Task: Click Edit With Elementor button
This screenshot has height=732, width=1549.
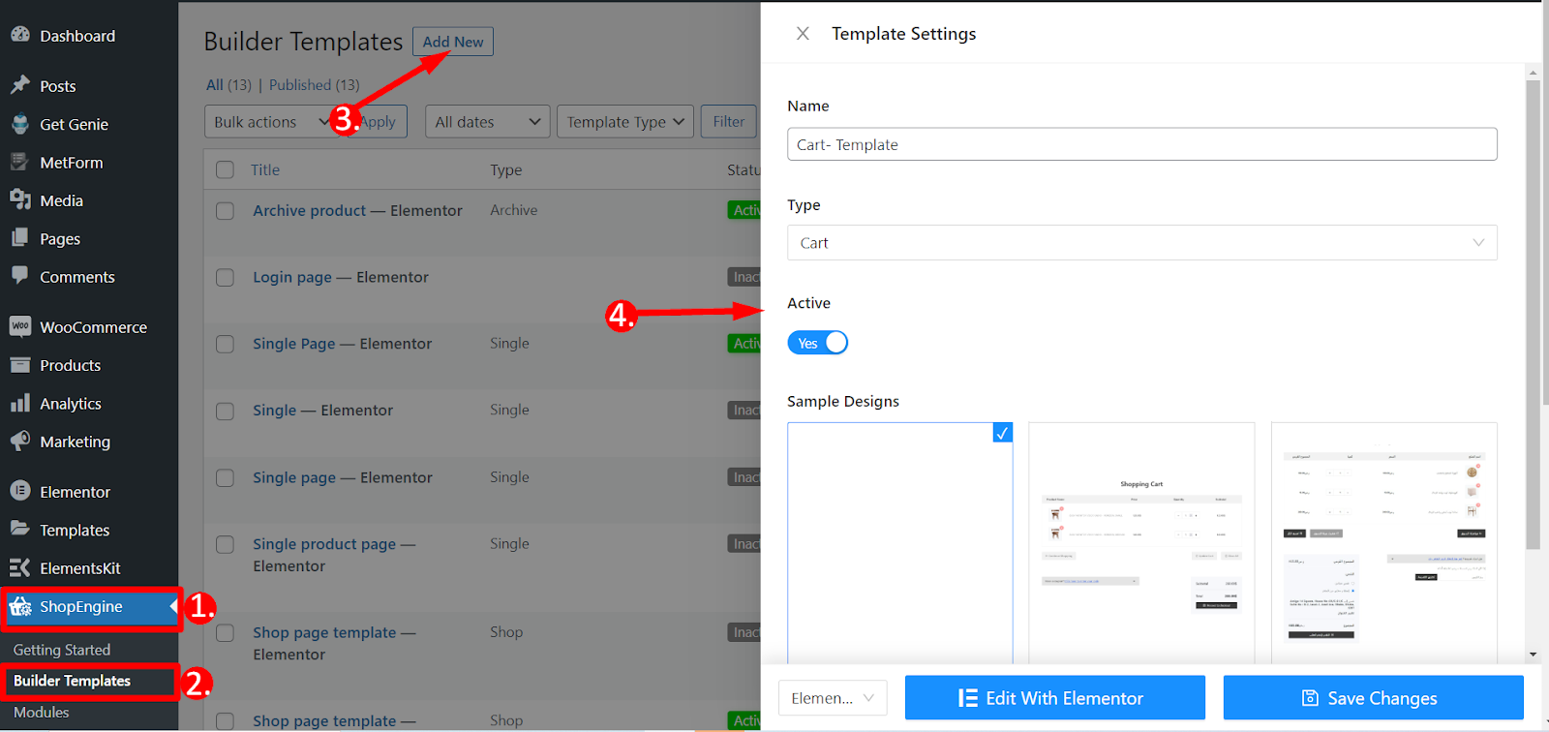Action: point(1055,698)
